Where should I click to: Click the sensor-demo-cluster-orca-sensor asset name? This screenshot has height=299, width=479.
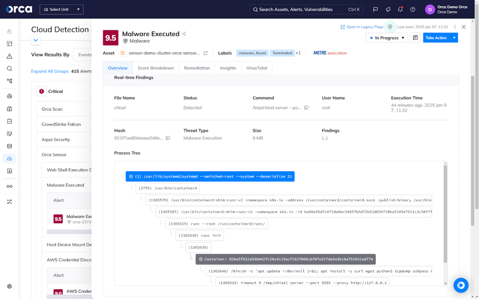point(164,53)
